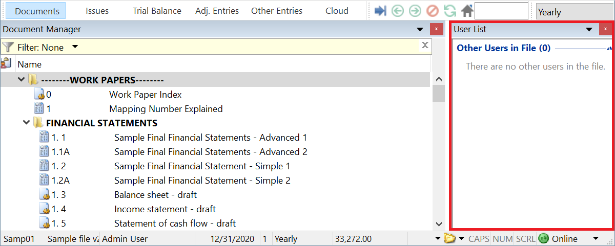The image size is (615, 246).
Task: Click the Home icon in toolbar
Action: point(467,11)
